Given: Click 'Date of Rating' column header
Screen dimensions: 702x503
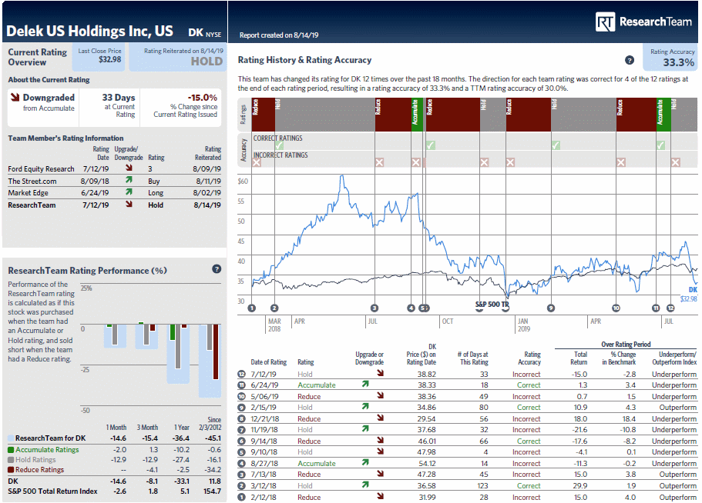Looking at the screenshot, I should click(269, 362).
